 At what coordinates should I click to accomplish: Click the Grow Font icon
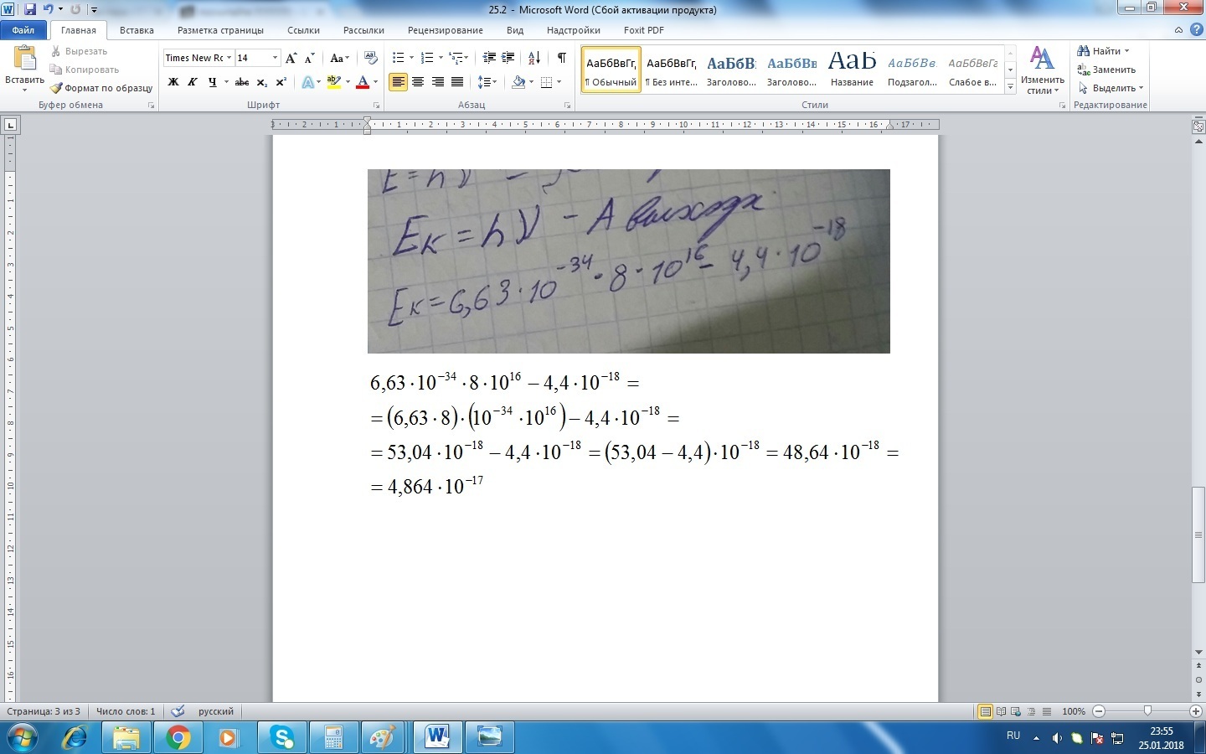[291, 58]
